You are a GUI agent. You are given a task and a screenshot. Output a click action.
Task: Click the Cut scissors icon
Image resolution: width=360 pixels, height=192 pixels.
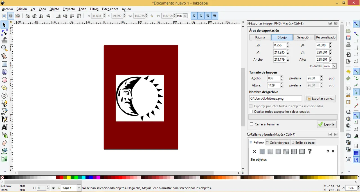(348, 95)
